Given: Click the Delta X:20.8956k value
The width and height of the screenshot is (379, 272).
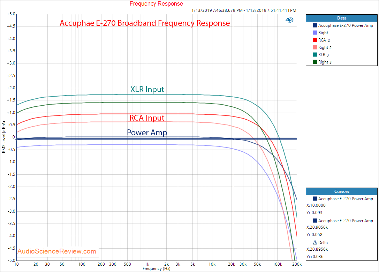Looking at the screenshot, I should [x=317, y=249].
